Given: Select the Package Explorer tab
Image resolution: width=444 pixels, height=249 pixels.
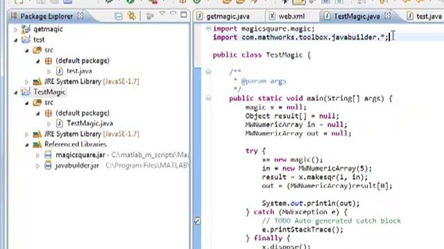Looking at the screenshot, I should pyautogui.click(x=46, y=17).
